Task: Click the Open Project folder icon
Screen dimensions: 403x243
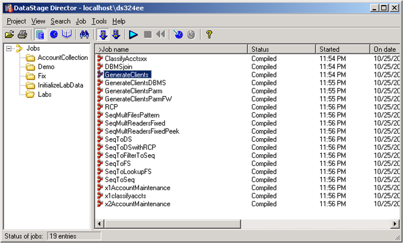Action: [9, 34]
